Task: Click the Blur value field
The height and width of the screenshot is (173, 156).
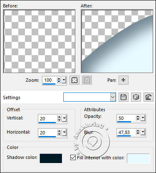Action: click(126, 132)
